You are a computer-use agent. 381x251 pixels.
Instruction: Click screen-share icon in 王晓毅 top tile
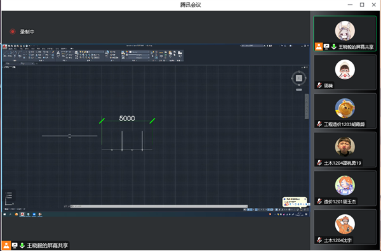point(326,46)
